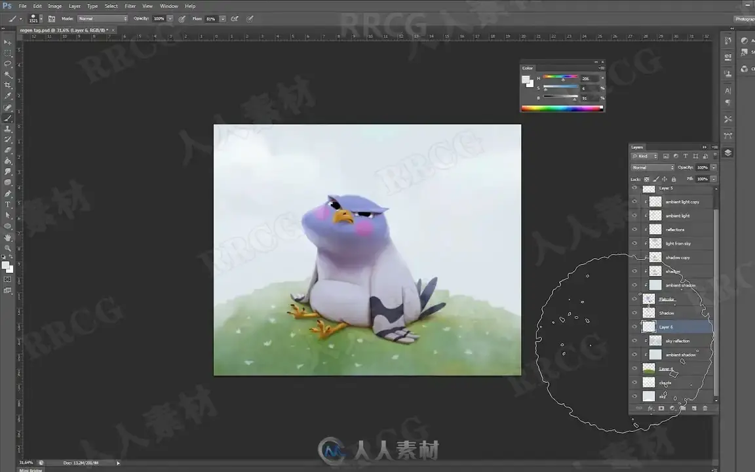The image size is (755, 472).
Task: Filter layers by adjustment layers icon
Action: pos(676,156)
